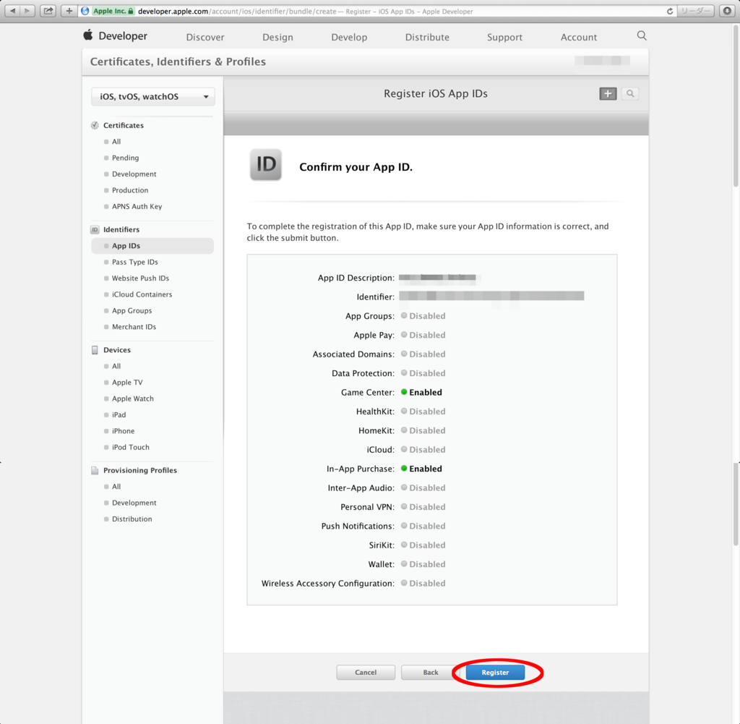Open the Safari downloads icon
The height and width of the screenshot is (724, 740).
click(x=727, y=11)
